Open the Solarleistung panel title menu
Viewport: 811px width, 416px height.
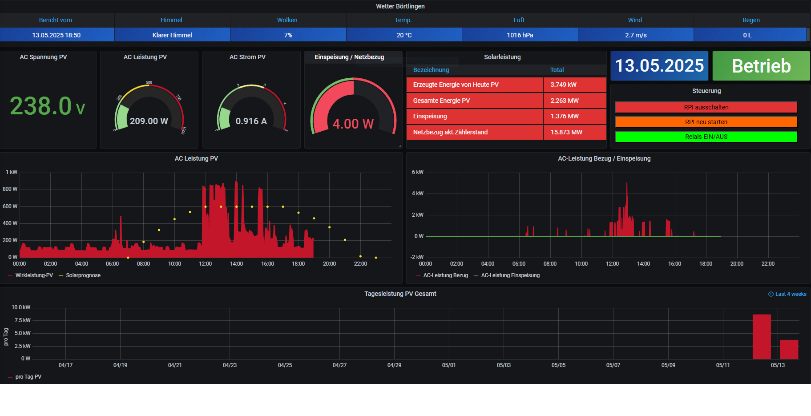(x=502, y=57)
